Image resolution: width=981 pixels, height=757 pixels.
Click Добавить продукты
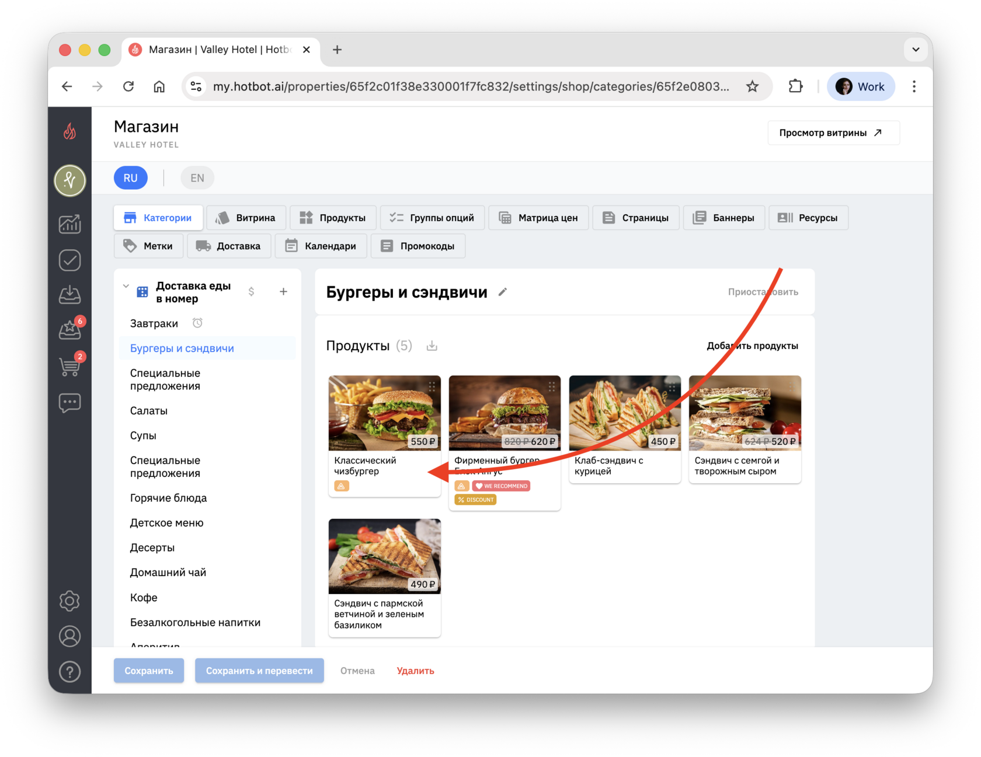752,346
